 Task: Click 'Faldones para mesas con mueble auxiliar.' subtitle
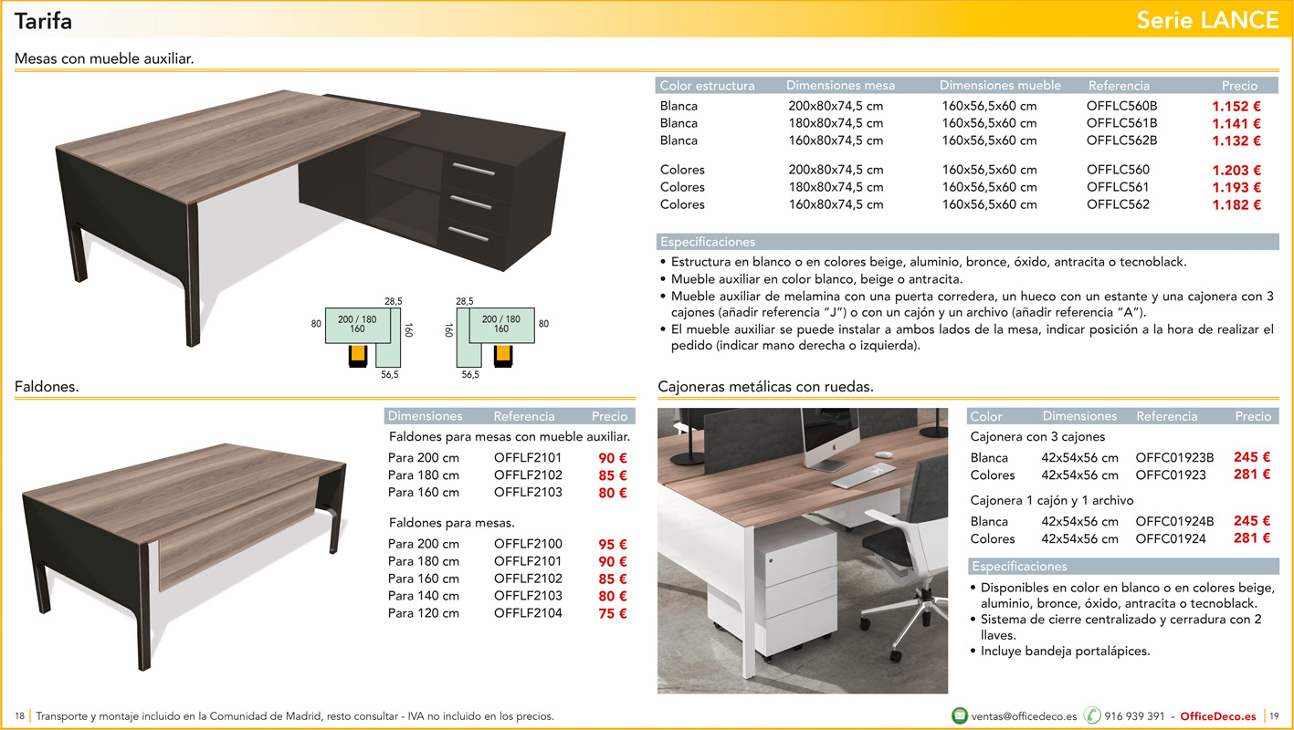[510, 437]
